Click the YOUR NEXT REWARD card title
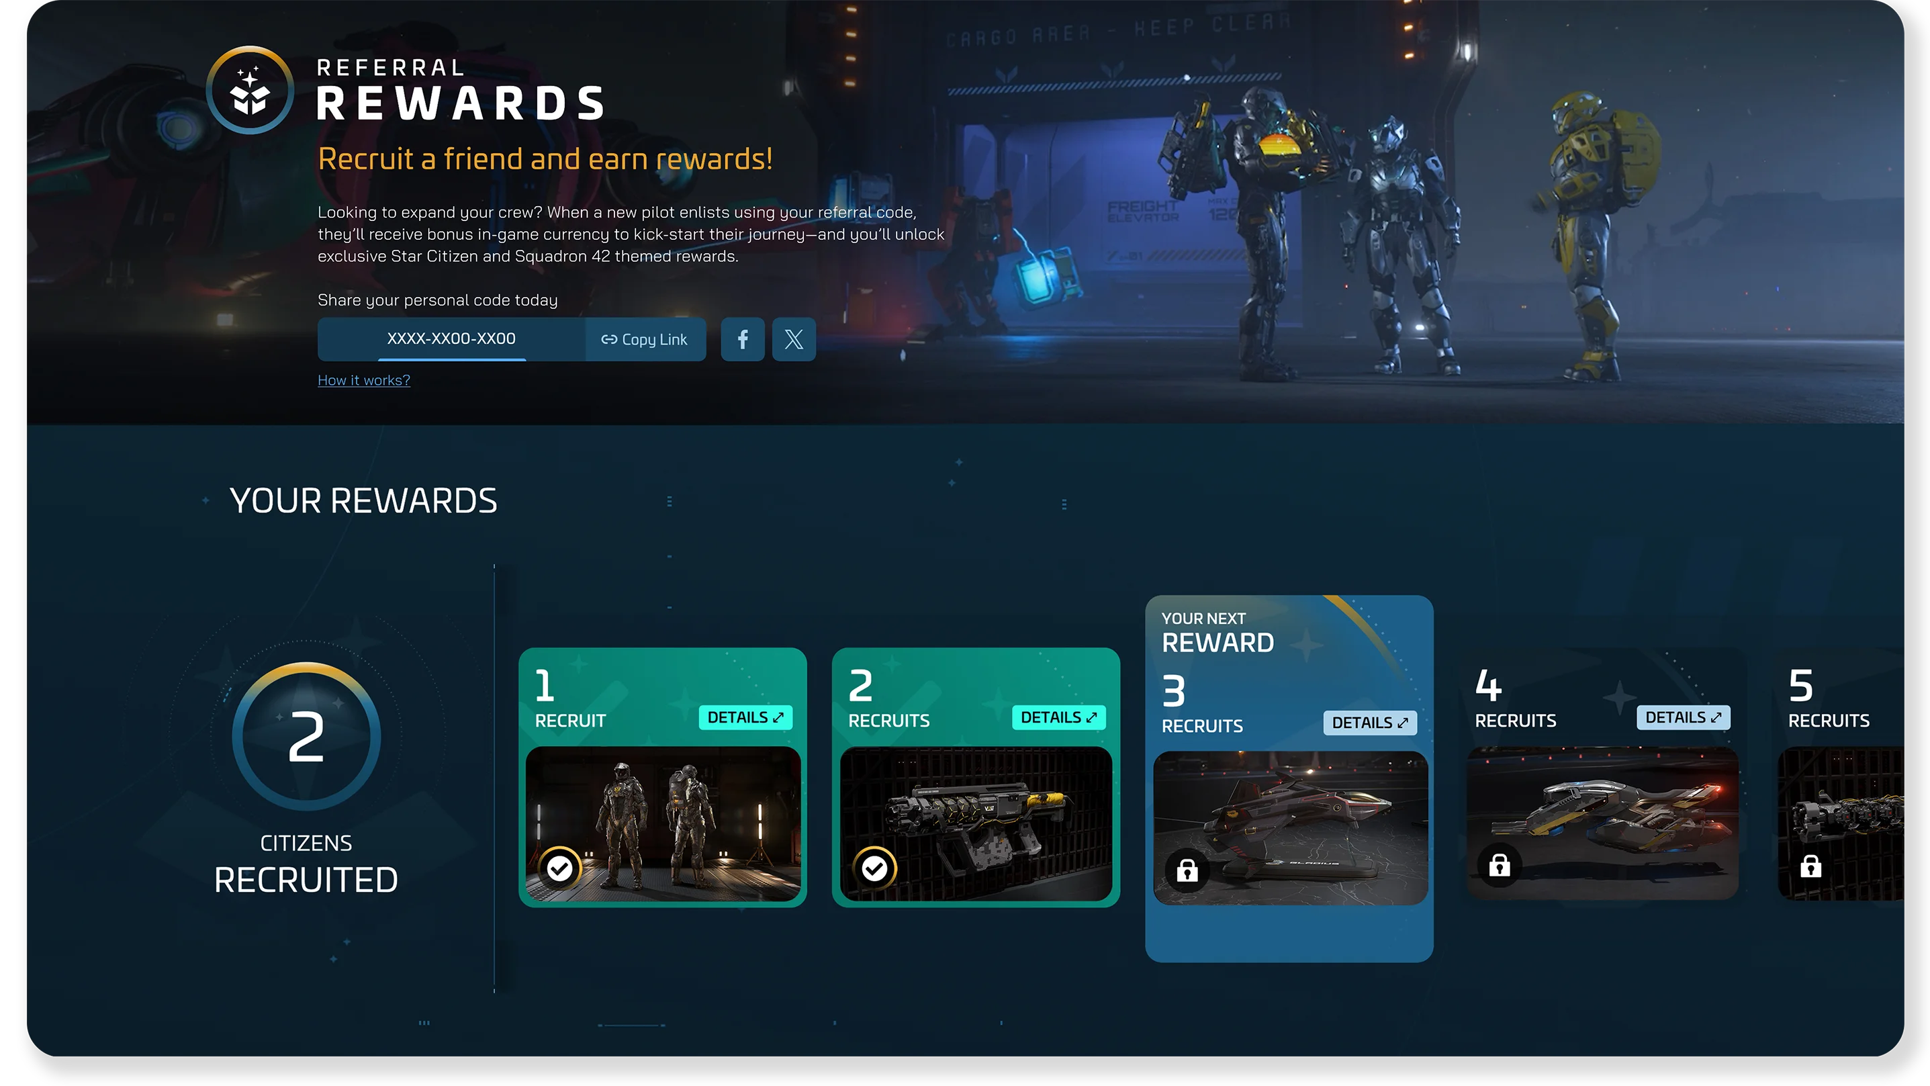 click(1217, 633)
